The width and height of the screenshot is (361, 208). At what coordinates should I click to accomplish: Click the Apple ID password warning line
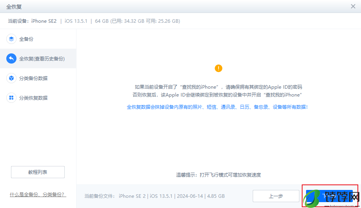(218, 87)
